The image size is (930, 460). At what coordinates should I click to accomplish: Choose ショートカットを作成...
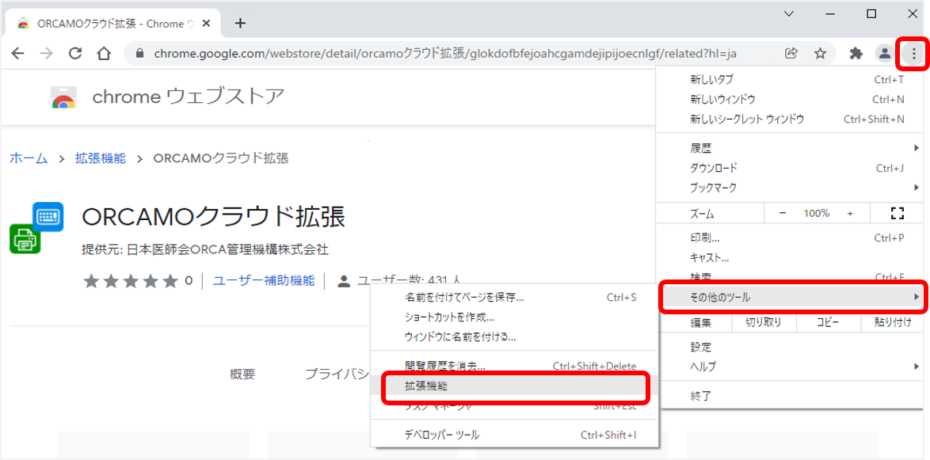point(513,317)
